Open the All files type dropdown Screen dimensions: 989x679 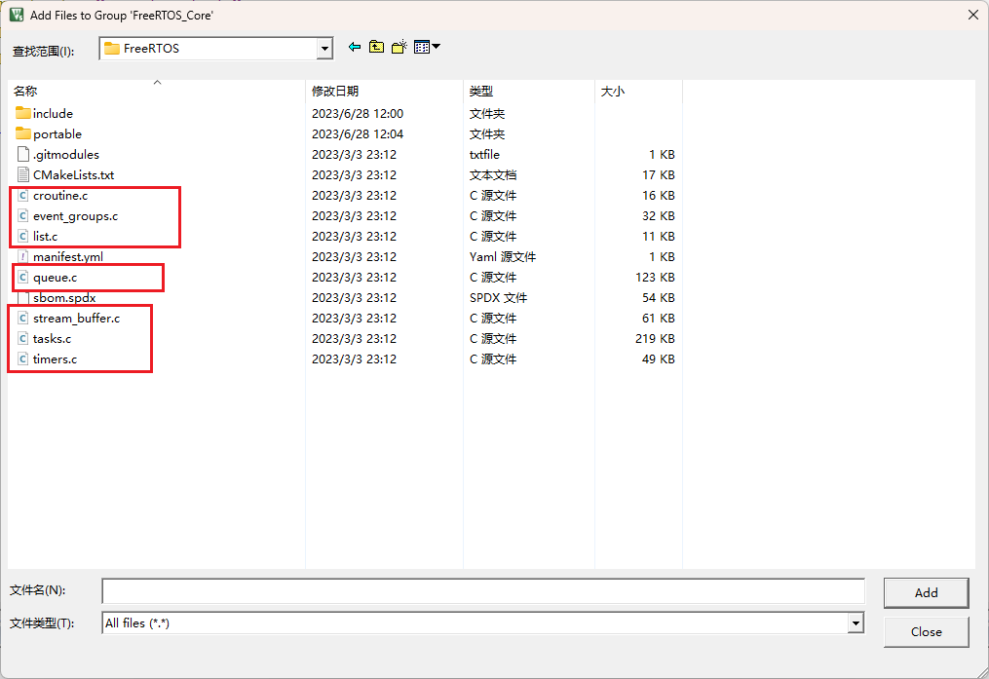(x=856, y=622)
